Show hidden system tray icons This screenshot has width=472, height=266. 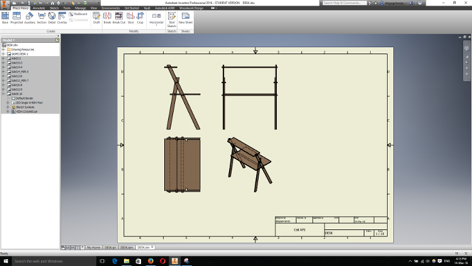click(x=410, y=261)
